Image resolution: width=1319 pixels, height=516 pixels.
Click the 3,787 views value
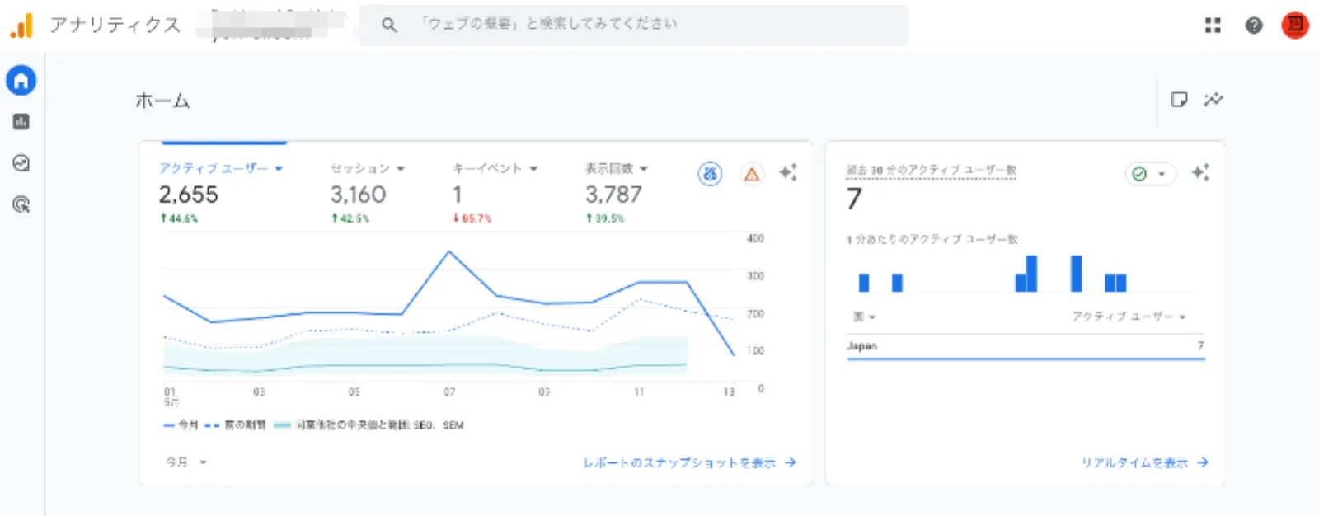[613, 195]
